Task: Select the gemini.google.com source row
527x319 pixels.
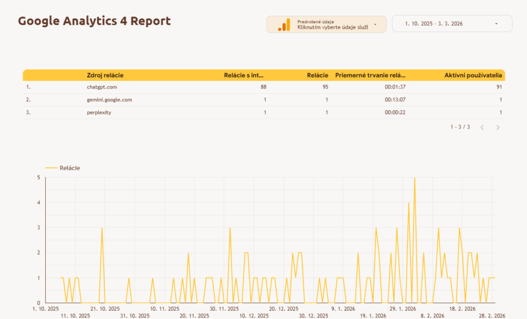Action: tap(109, 100)
